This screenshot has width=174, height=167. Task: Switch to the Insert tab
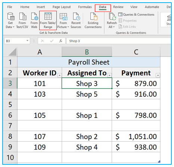click(x=41, y=7)
